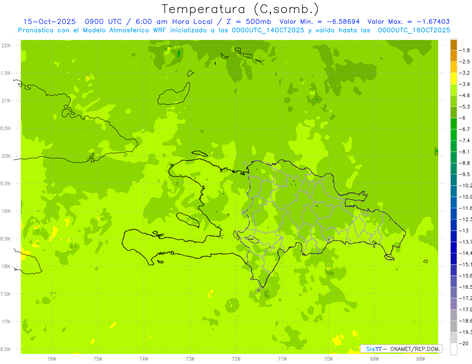Select the dark orange swatch atop the legend
The width and height of the screenshot is (472, 364).
(x=454, y=45)
